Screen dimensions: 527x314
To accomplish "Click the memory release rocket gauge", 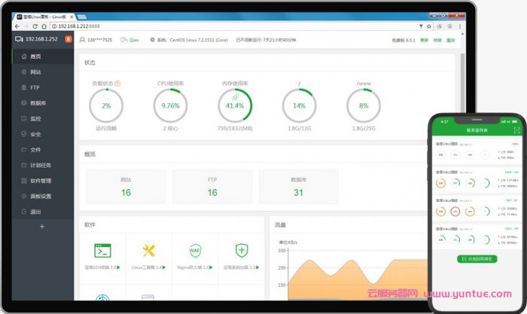I will (x=235, y=106).
